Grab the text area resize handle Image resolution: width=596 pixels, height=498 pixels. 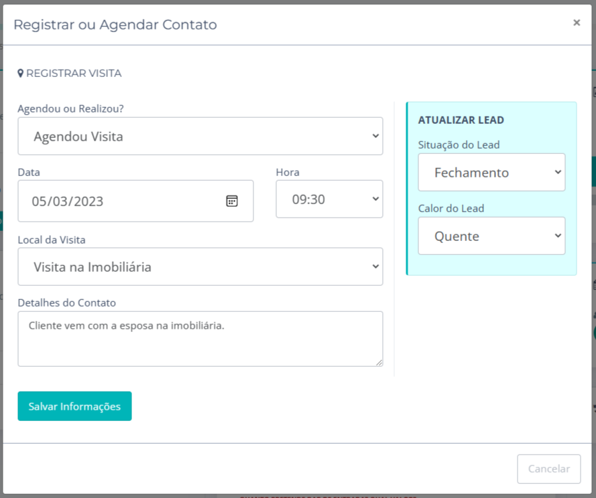pyautogui.click(x=379, y=362)
